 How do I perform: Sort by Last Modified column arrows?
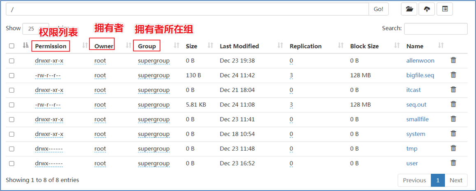280,46
